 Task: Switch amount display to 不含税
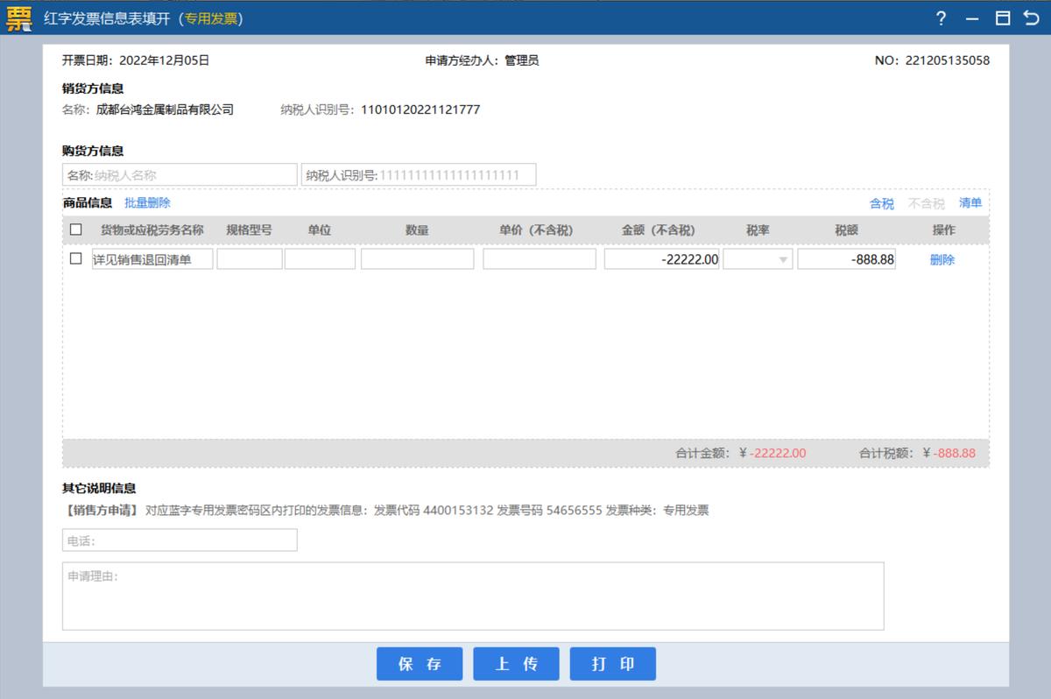pos(925,202)
